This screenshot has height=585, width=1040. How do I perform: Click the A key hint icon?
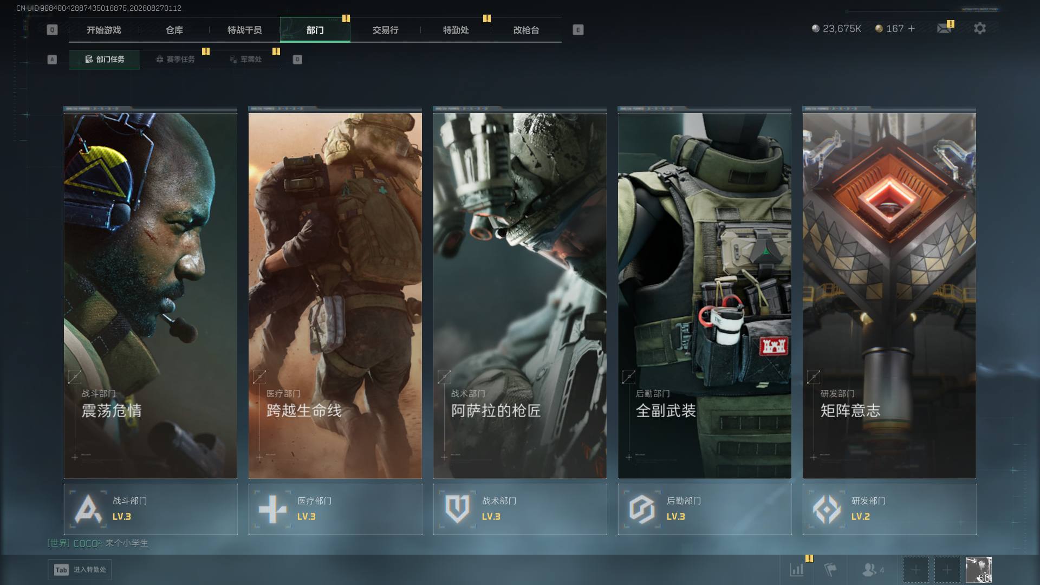[x=52, y=60]
